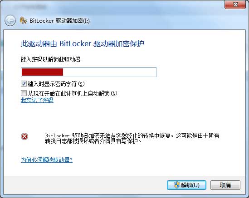The height and width of the screenshot is (198, 249).
Task: Focus the empty part of the password field
Action: tap(110, 72)
